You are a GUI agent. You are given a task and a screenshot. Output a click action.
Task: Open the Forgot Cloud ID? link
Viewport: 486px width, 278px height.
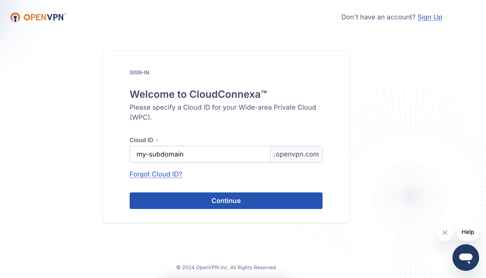point(156,174)
